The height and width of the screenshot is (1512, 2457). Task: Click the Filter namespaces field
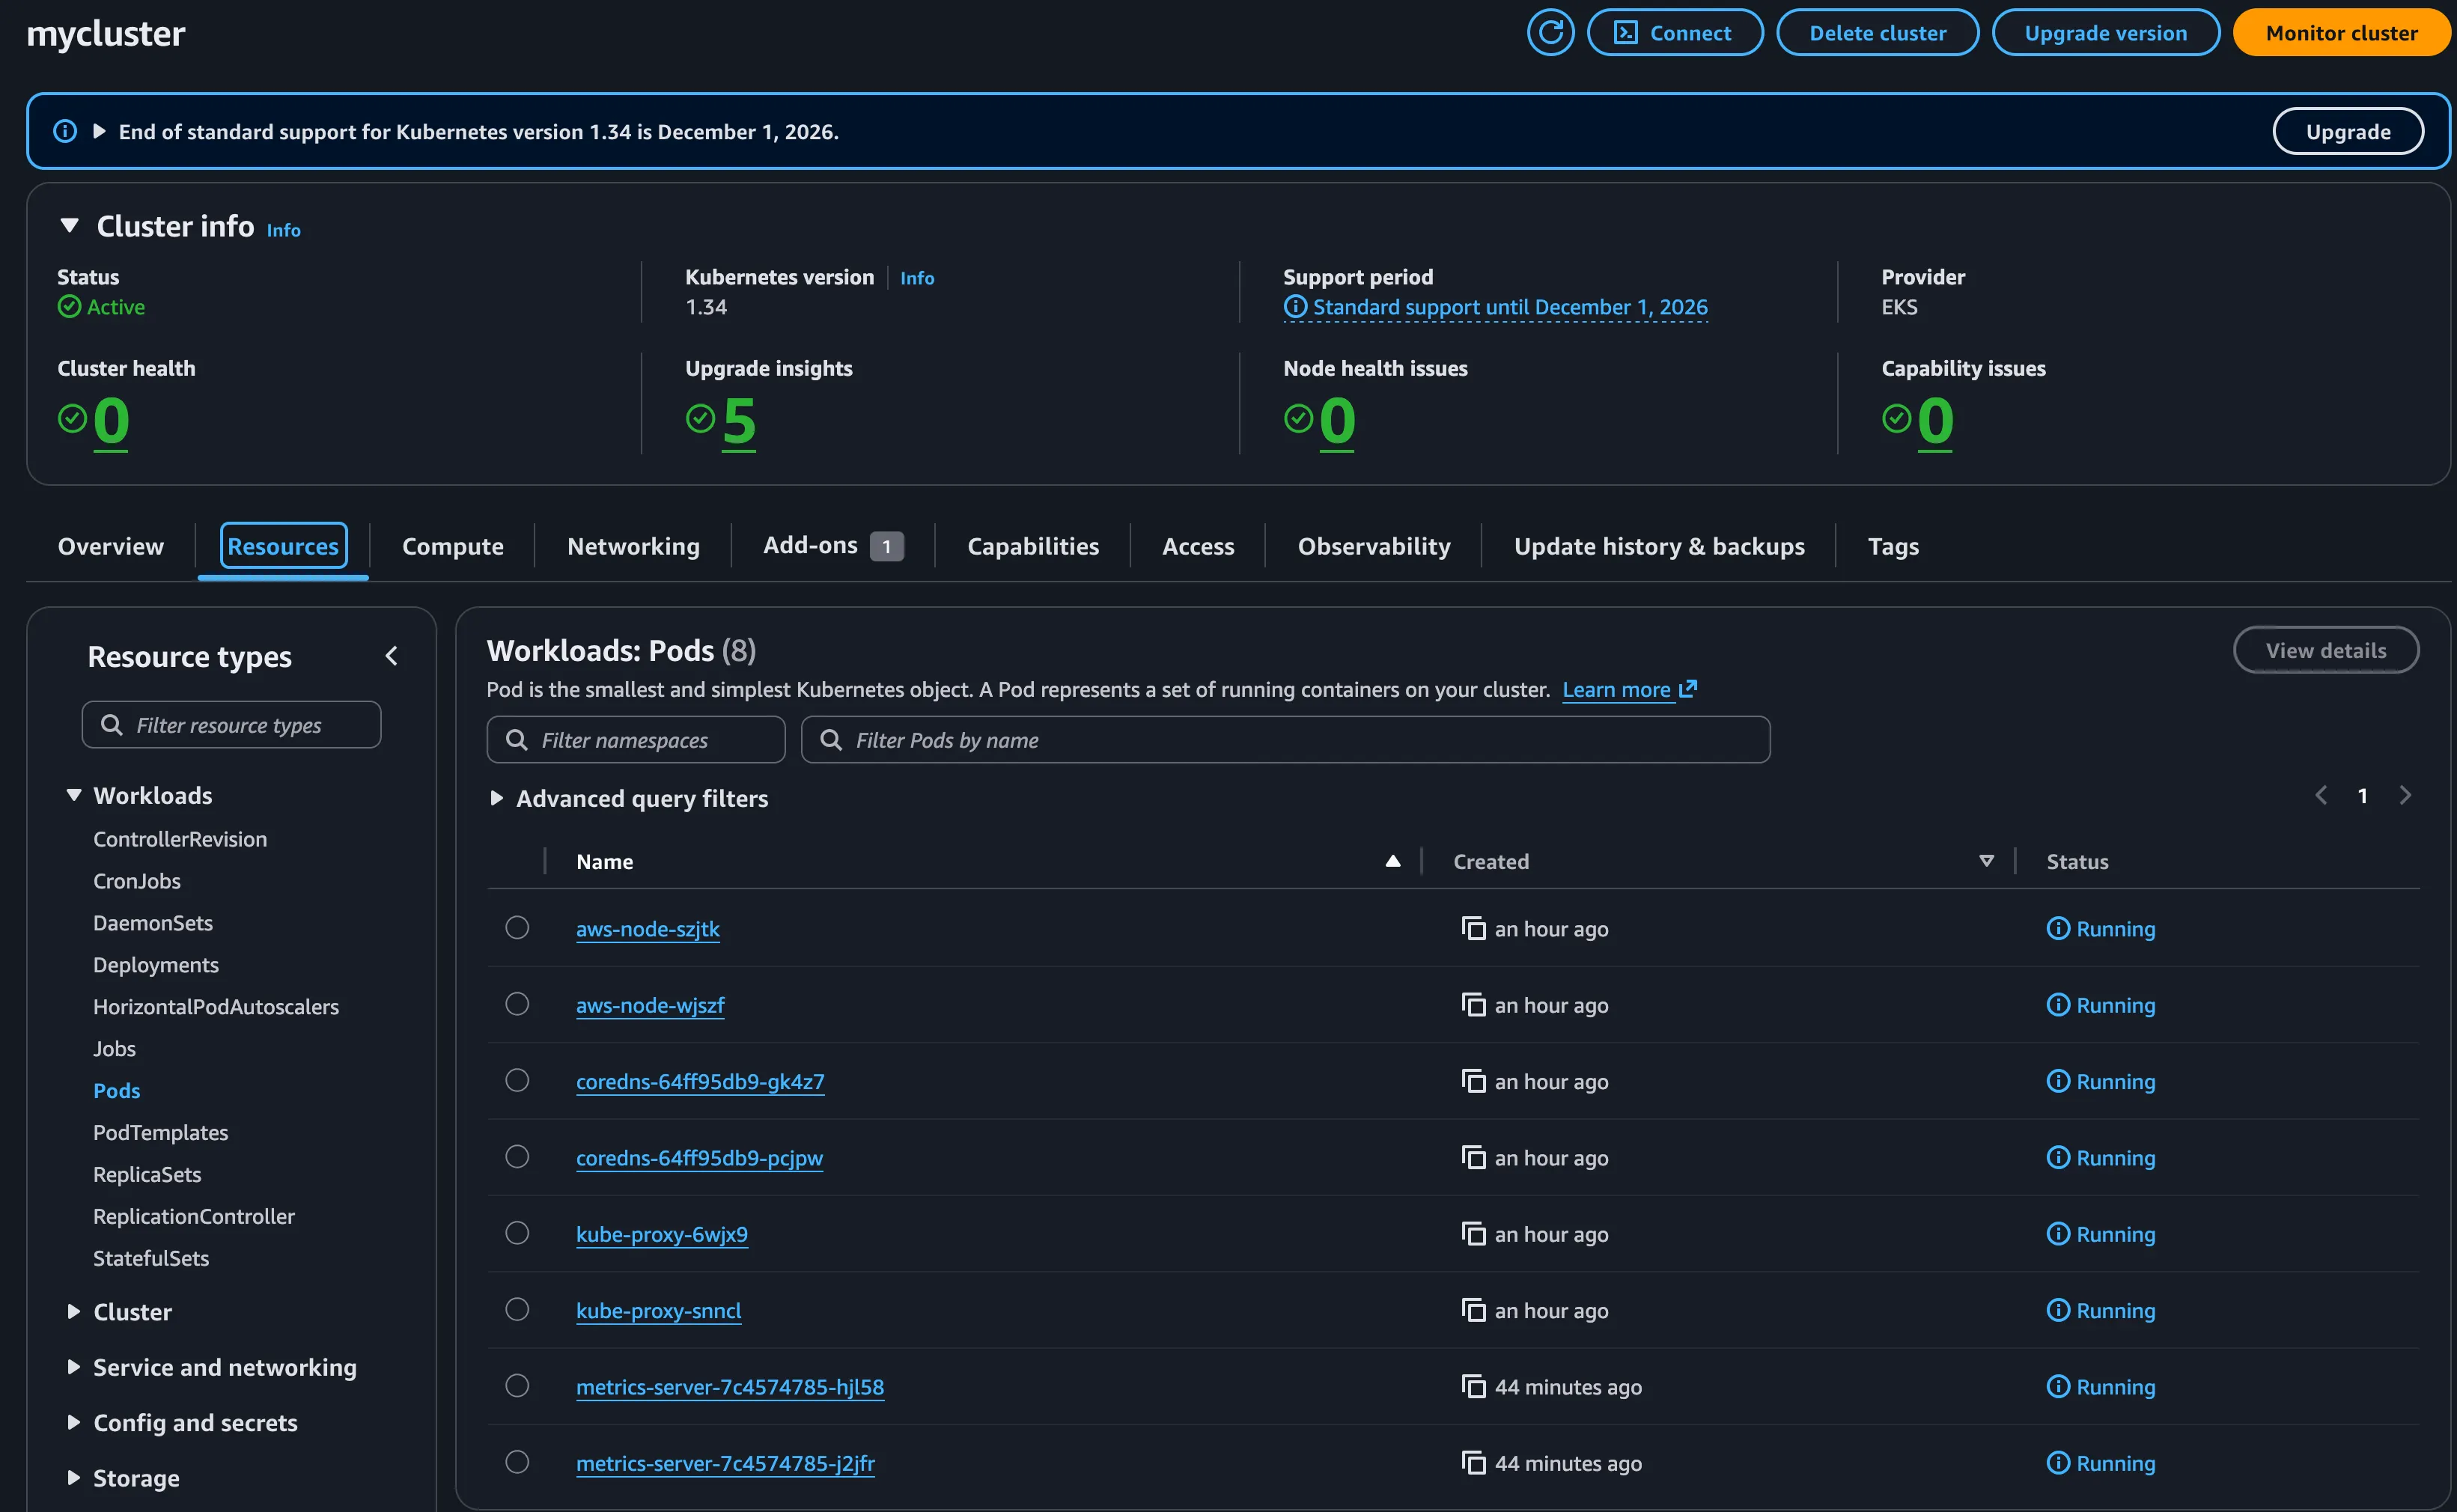tap(636, 739)
